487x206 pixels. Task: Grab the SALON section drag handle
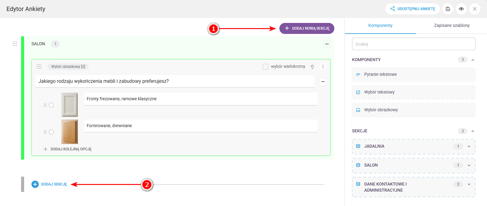[15, 44]
